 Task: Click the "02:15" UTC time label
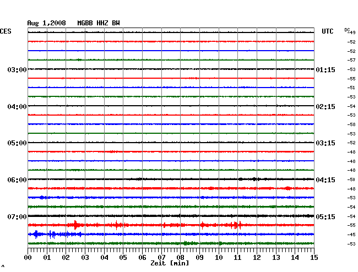(x=326, y=107)
